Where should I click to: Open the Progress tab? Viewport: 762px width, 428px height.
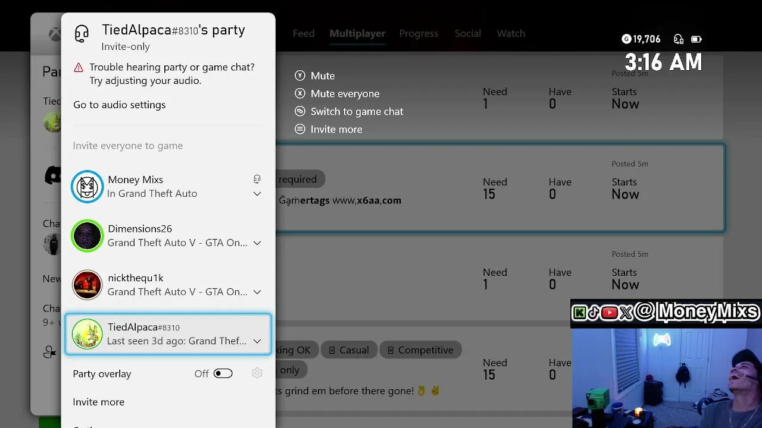pos(419,33)
